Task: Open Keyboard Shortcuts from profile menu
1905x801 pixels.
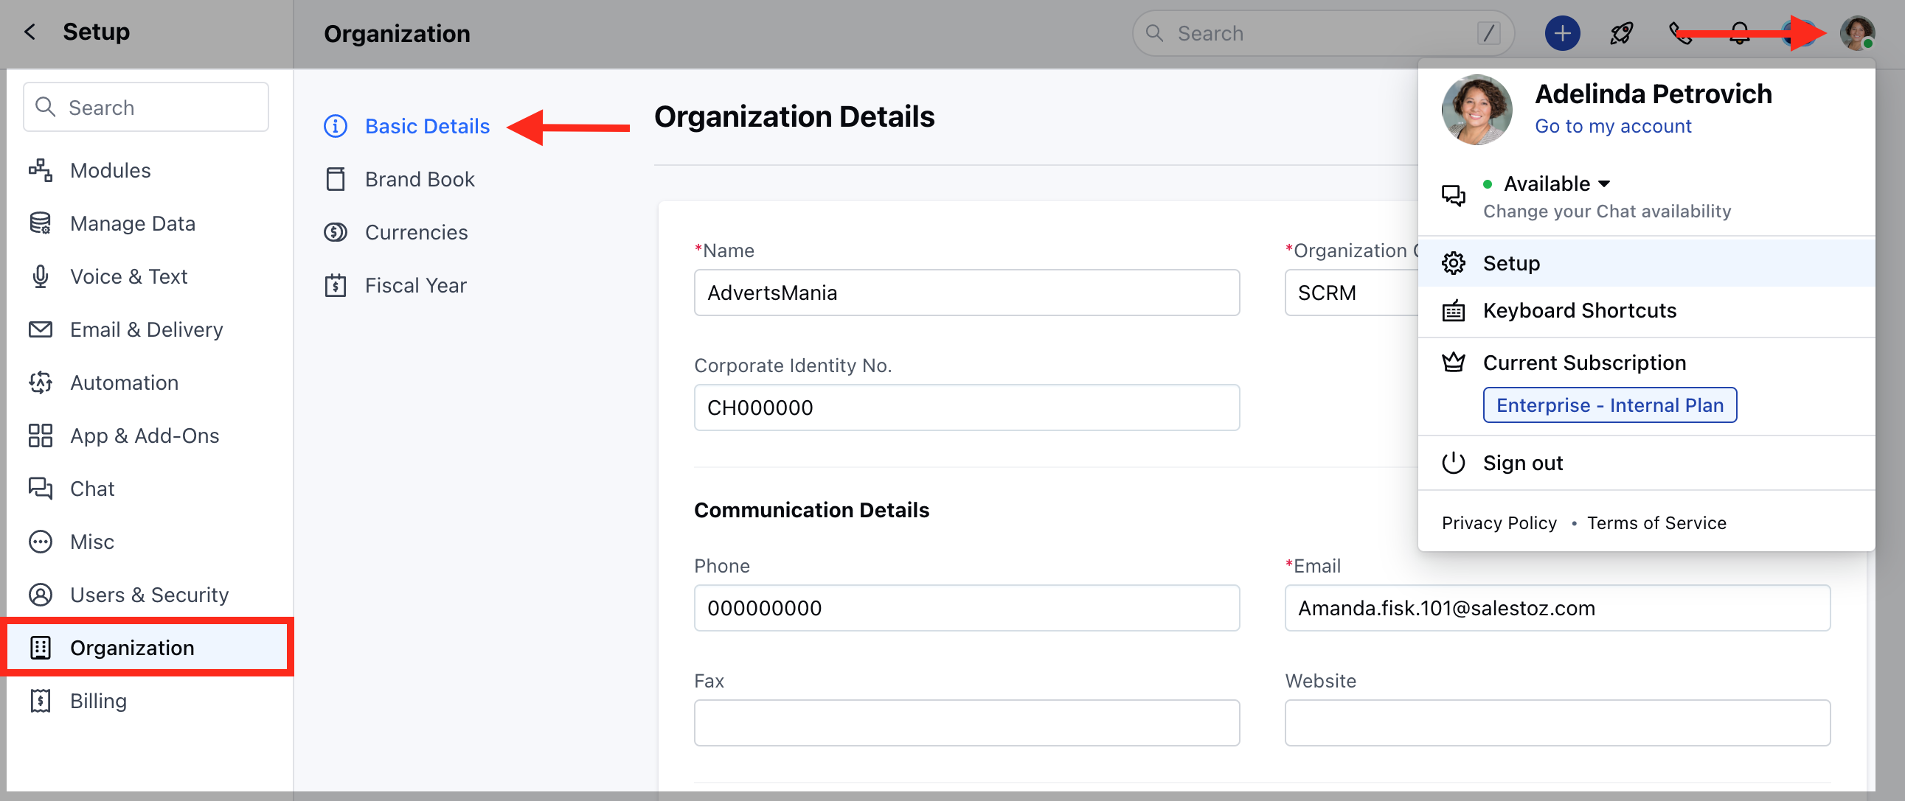Action: coord(1579,310)
